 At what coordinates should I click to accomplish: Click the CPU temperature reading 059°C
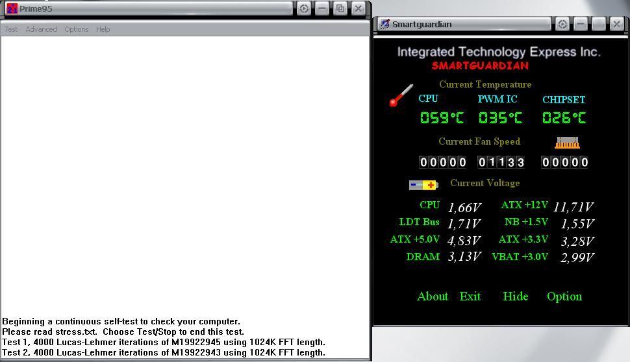tap(442, 117)
